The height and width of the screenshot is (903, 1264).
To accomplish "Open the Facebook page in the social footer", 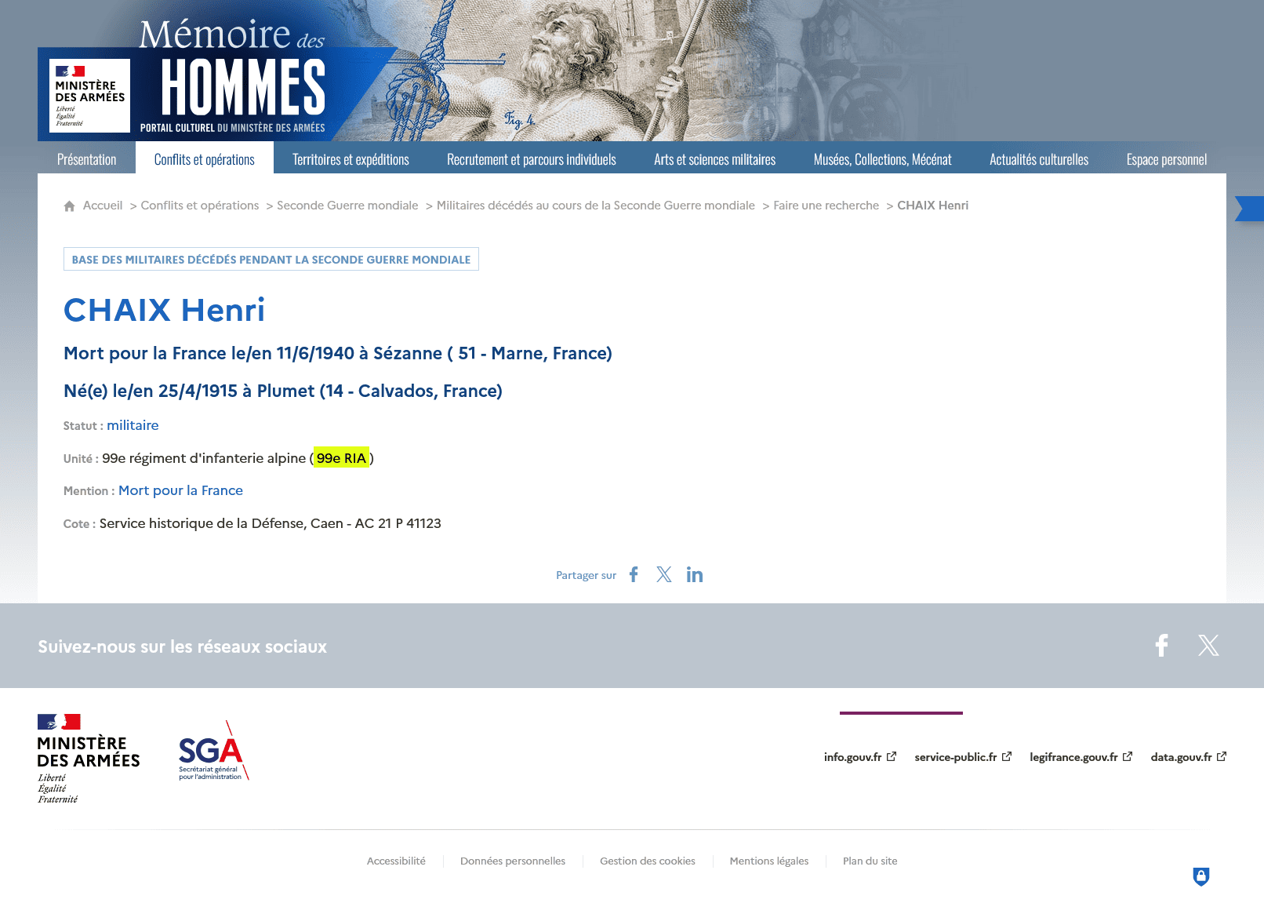I will click(1162, 646).
